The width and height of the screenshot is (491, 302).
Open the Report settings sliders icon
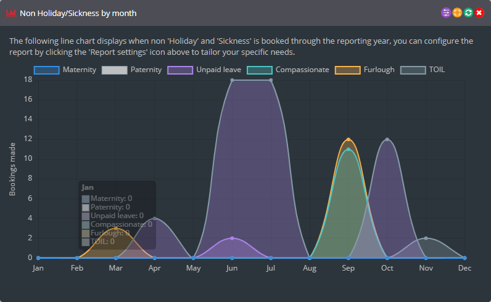coord(446,13)
